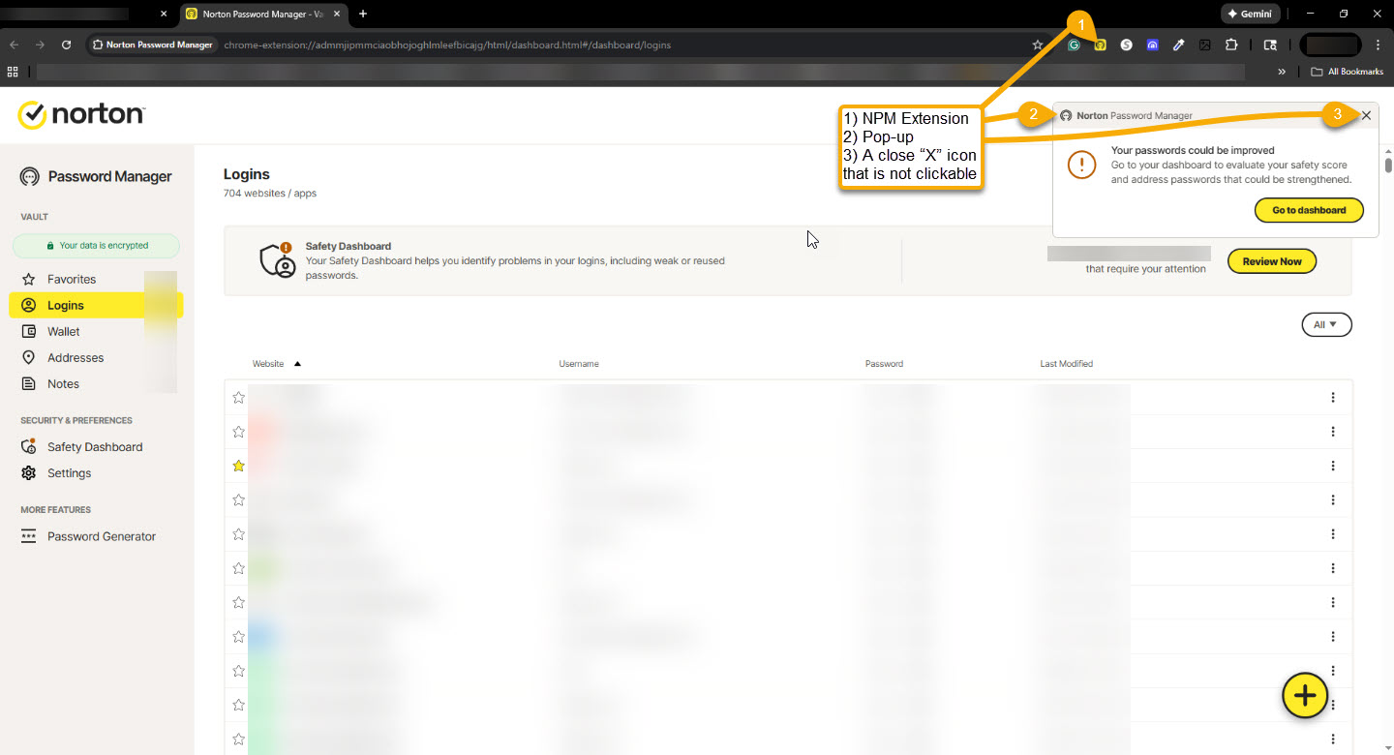1394x755 pixels.
Task: Open the All filter dropdown
Action: pos(1326,324)
